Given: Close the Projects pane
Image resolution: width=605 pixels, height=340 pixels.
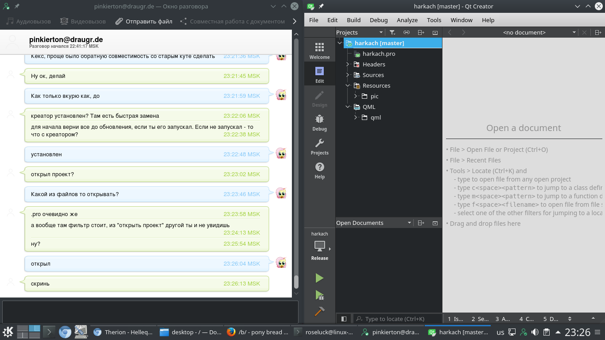Looking at the screenshot, I should [x=435, y=32].
